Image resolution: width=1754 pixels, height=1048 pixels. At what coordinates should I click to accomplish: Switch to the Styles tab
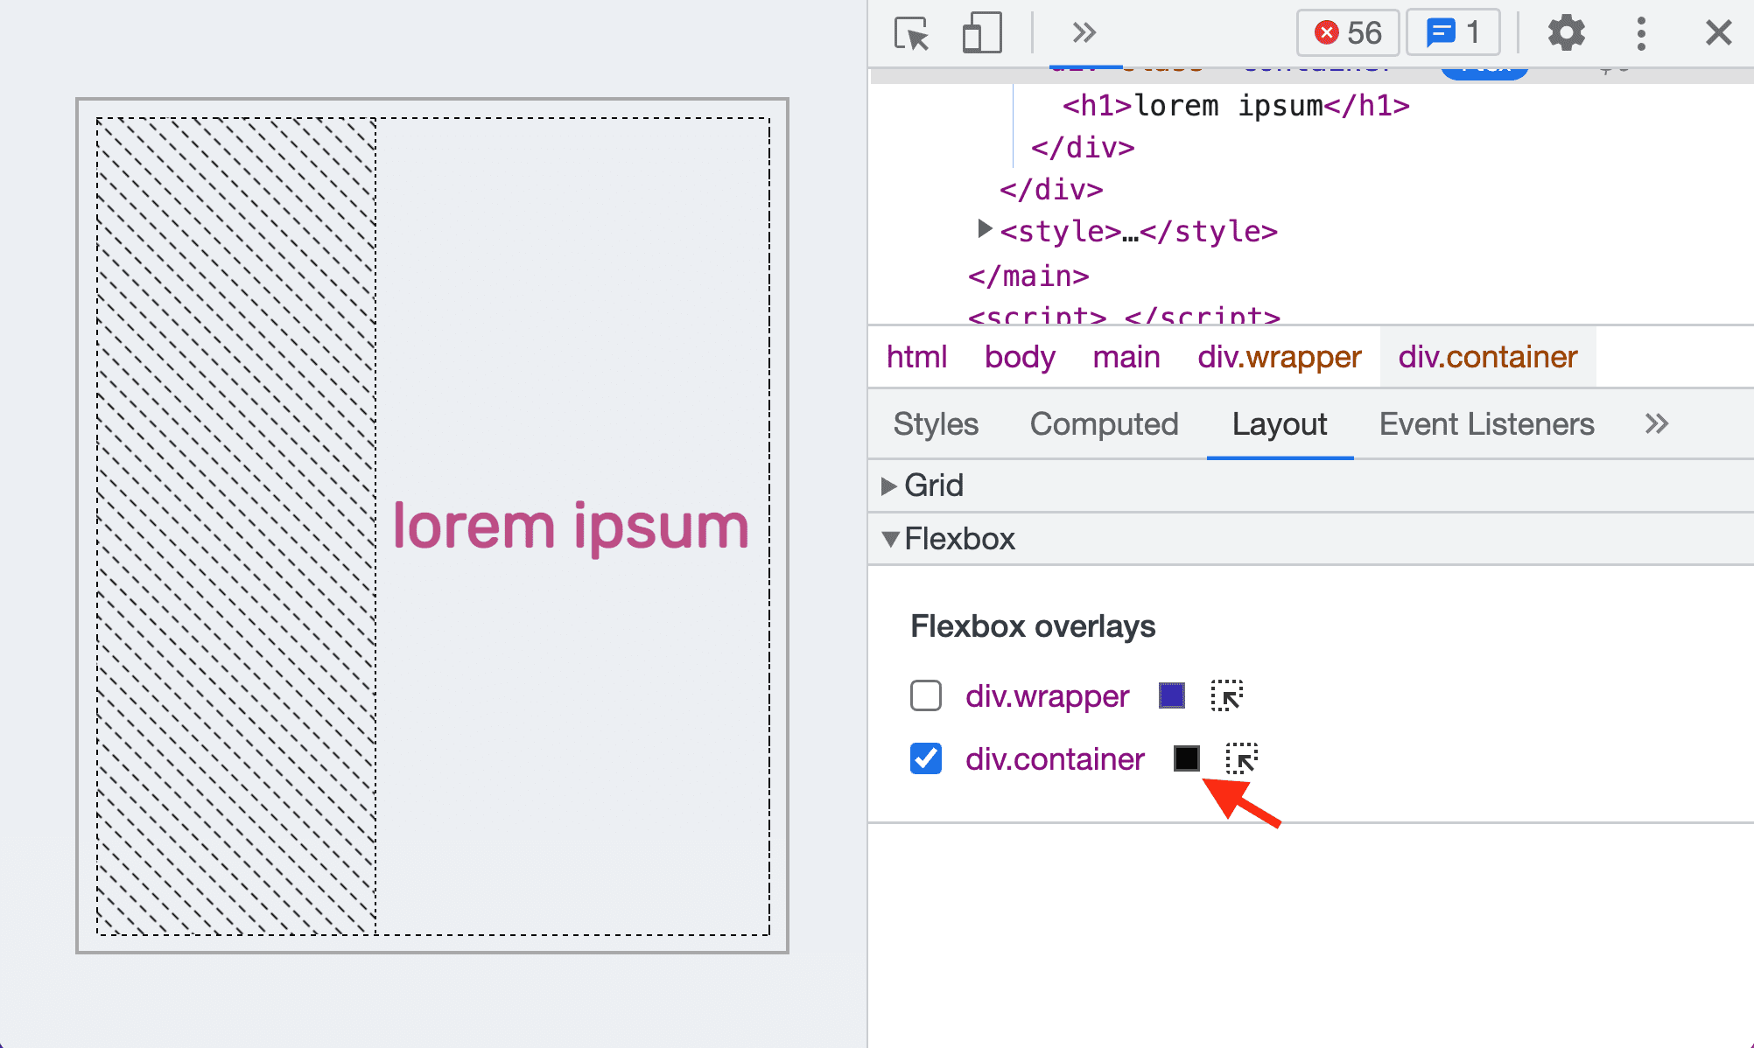pos(935,422)
